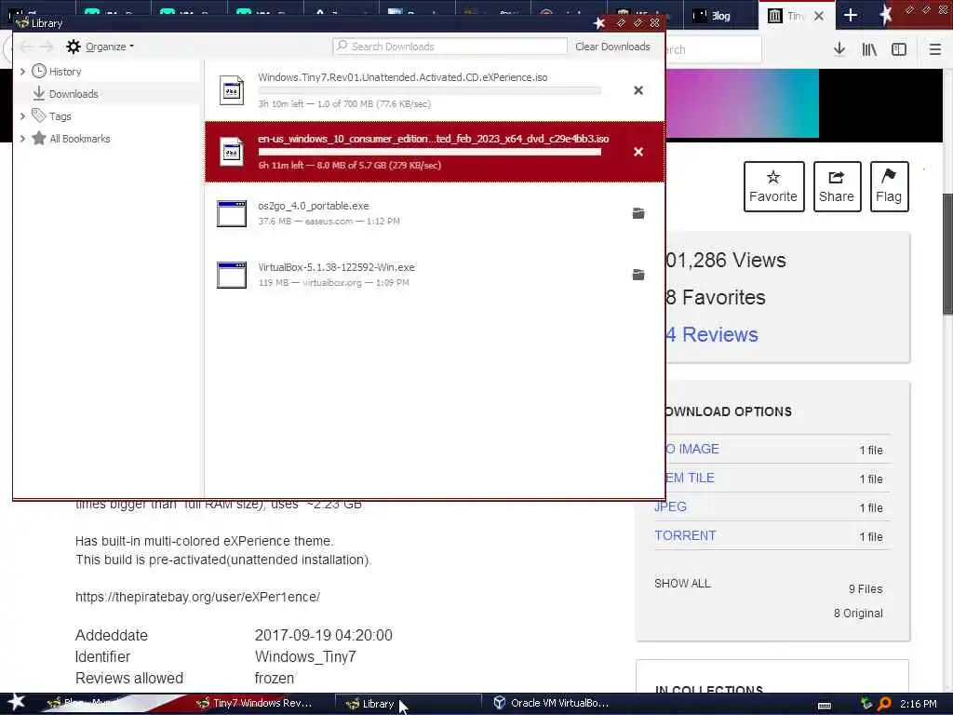This screenshot has height=715, width=953.
Task: Click thepiratebay.org user URL text
Action: [197, 597]
